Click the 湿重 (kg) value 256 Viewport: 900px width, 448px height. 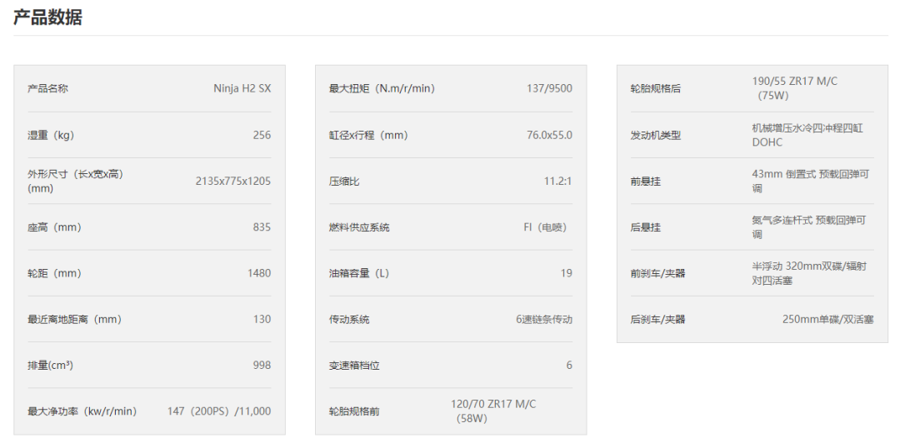[x=262, y=135]
